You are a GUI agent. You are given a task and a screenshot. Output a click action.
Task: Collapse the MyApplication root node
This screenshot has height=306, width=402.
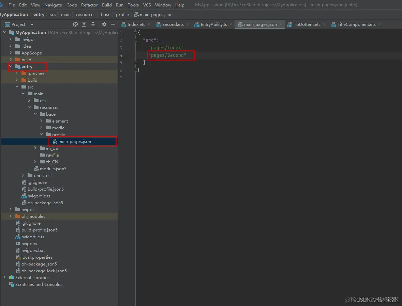pyautogui.click(x=5, y=32)
